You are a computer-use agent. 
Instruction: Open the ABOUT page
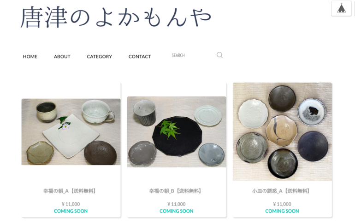pos(62,57)
